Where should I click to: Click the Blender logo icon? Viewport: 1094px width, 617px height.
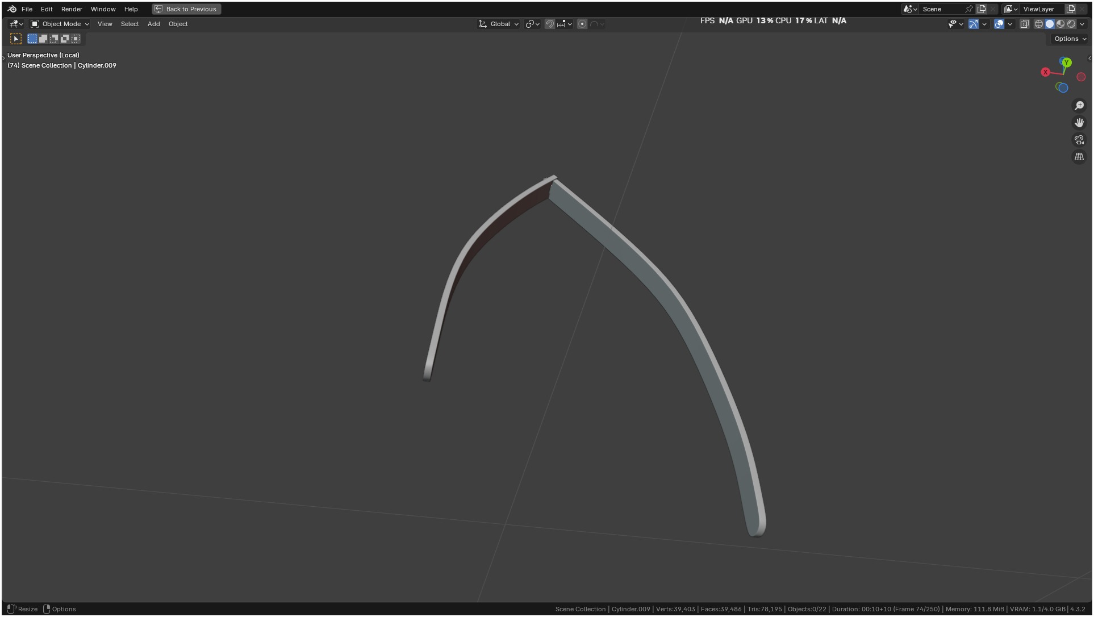(12, 9)
